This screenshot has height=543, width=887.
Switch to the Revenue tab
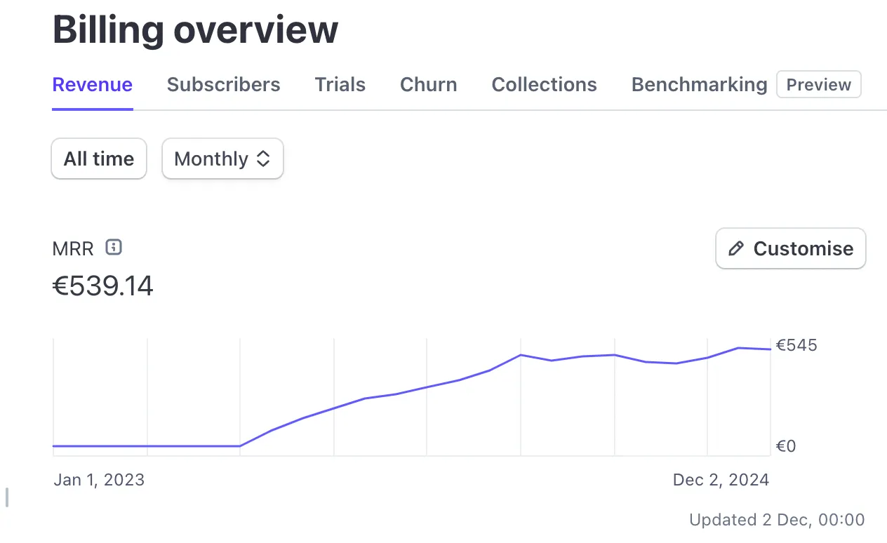(x=93, y=85)
